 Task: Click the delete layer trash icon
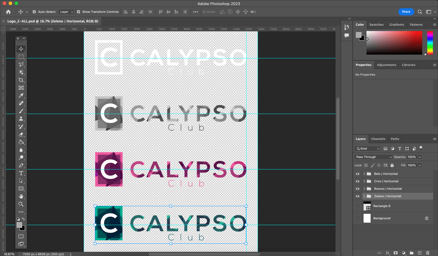pyautogui.click(x=428, y=253)
